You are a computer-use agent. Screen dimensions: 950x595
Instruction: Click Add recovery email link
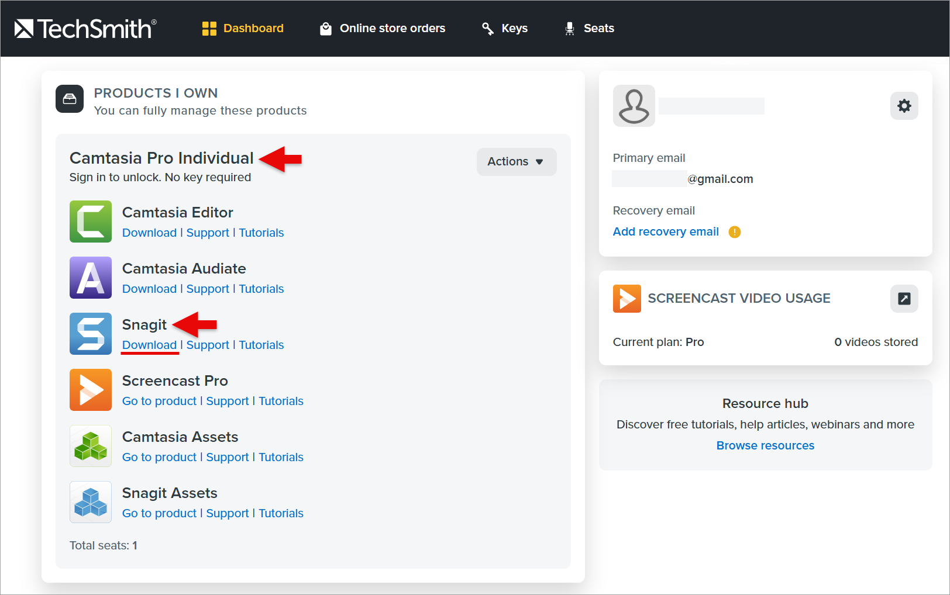coord(666,231)
